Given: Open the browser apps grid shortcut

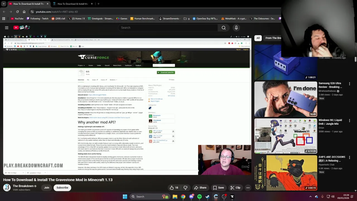Looking at the screenshot, I should [4, 19].
